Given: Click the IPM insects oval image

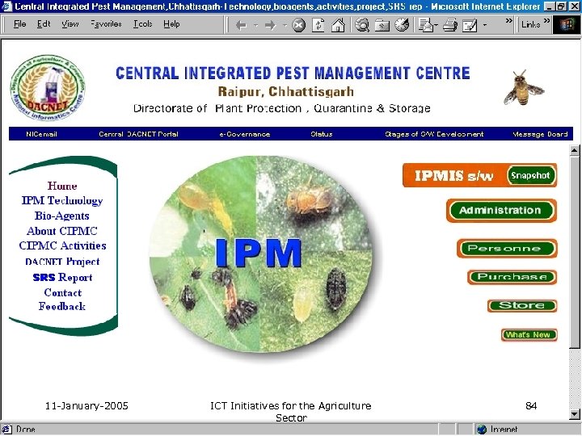Looking at the screenshot, I should (260, 254).
